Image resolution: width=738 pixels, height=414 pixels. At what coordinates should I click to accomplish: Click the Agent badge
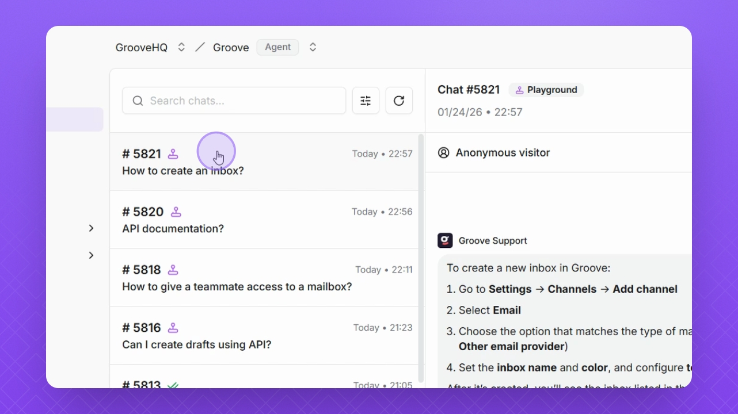coord(277,47)
